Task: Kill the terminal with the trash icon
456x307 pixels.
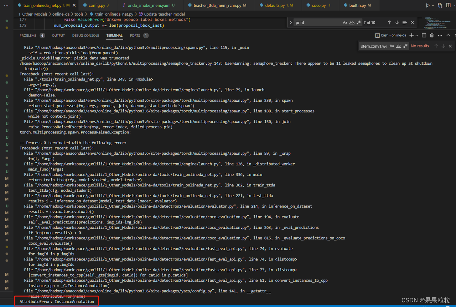Action: (x=432, y=35)
